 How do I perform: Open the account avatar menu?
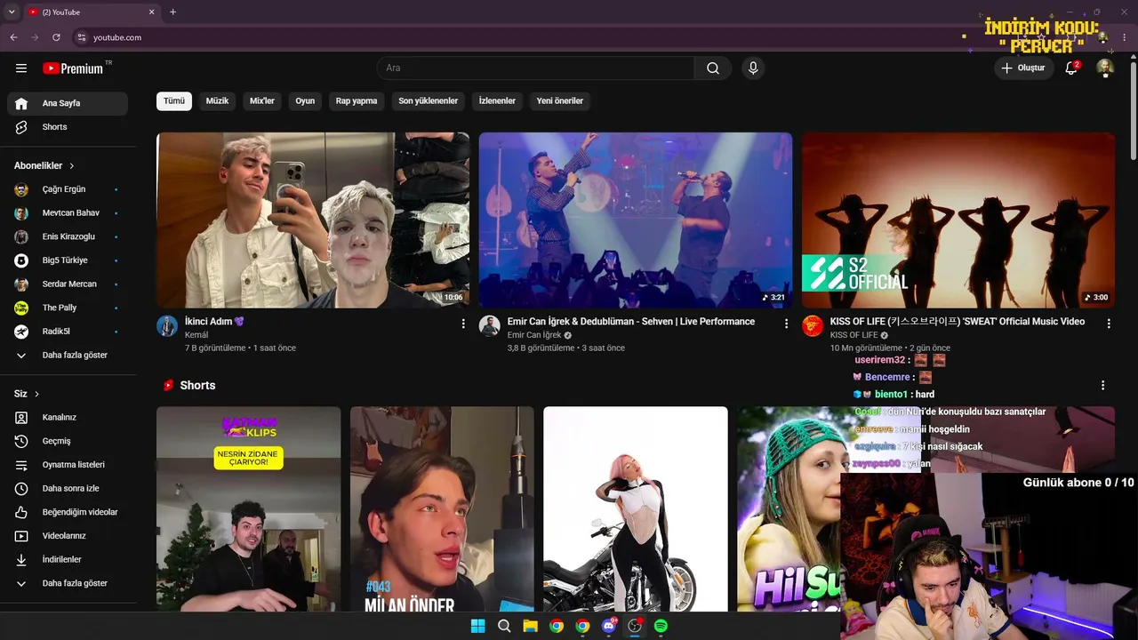click(1105, 68)
